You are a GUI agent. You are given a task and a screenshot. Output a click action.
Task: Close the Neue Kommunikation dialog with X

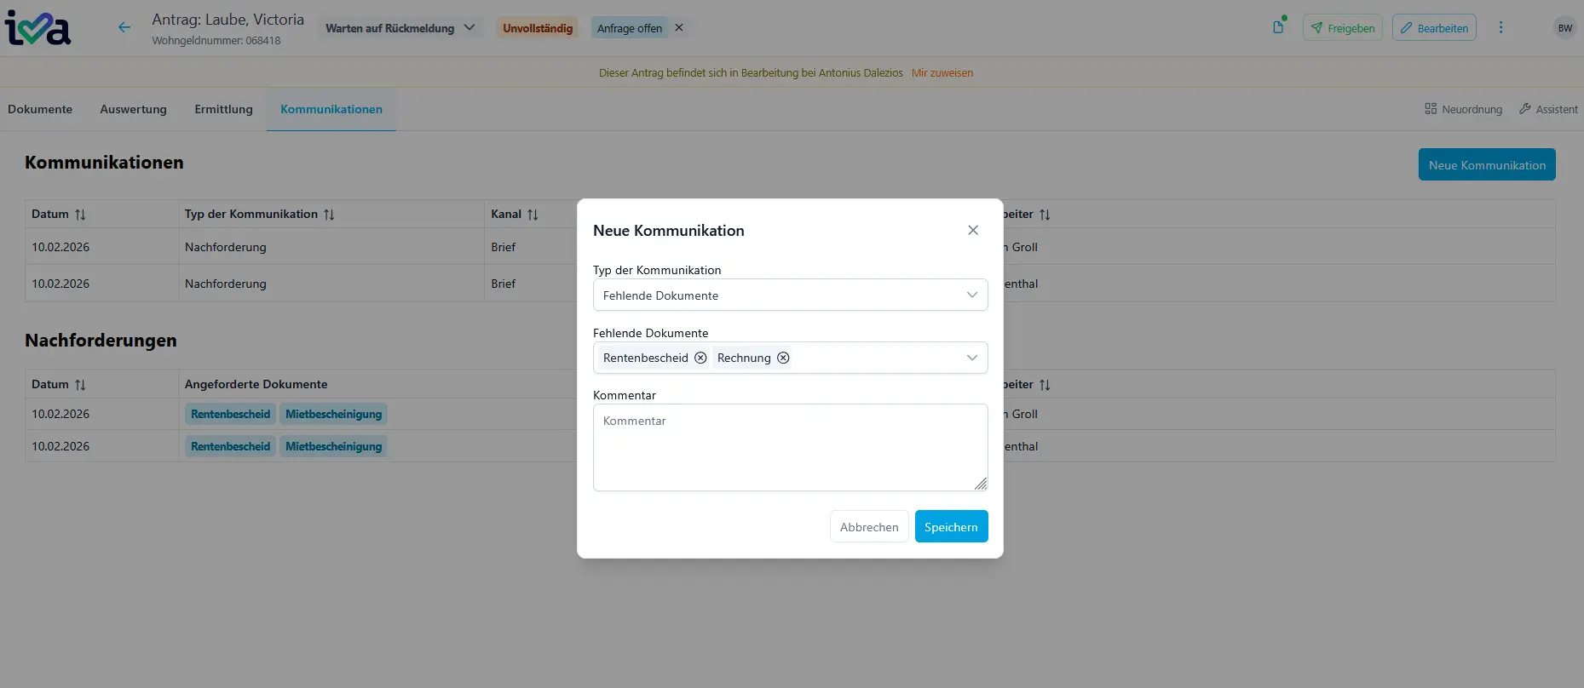(x=973, y=231)
